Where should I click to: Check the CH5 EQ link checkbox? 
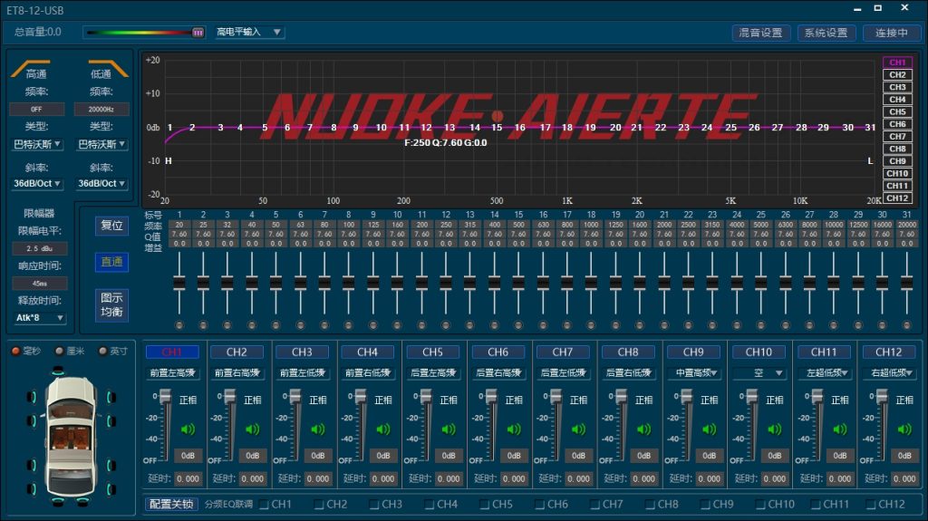coord(485,505)
